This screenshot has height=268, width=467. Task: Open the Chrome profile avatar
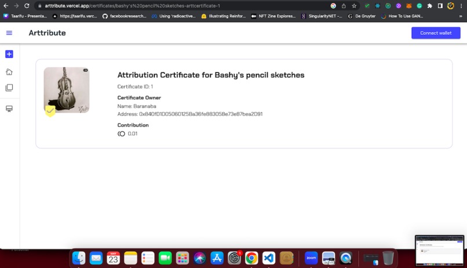[x=451, y=6]
